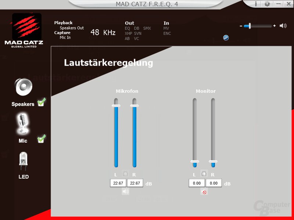
Task: Open settings gear in title bar
Action: (x=267, y=4)
